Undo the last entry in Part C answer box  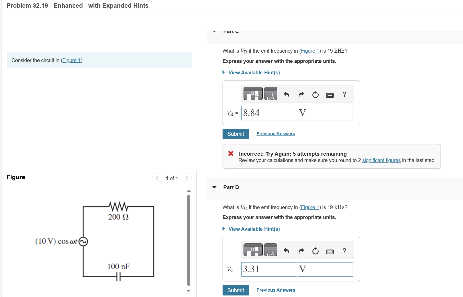[286, 94]
